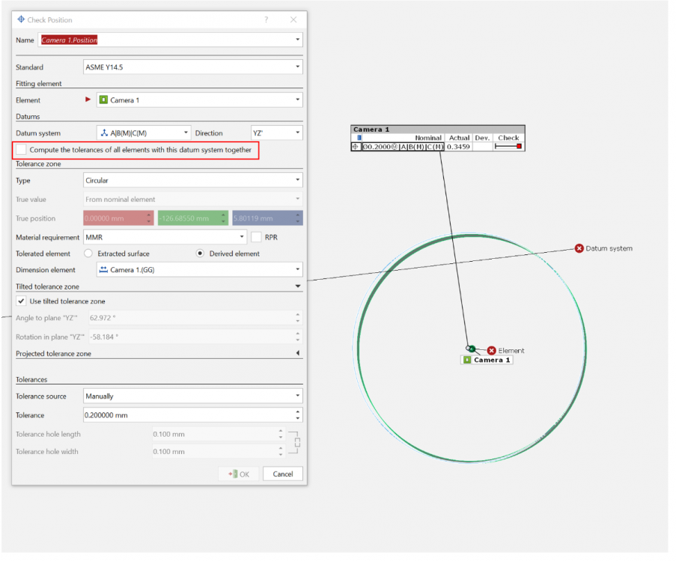Enable computing tolerances of all elements together
This screenshot has width=676, height=561.
point(21,150)
